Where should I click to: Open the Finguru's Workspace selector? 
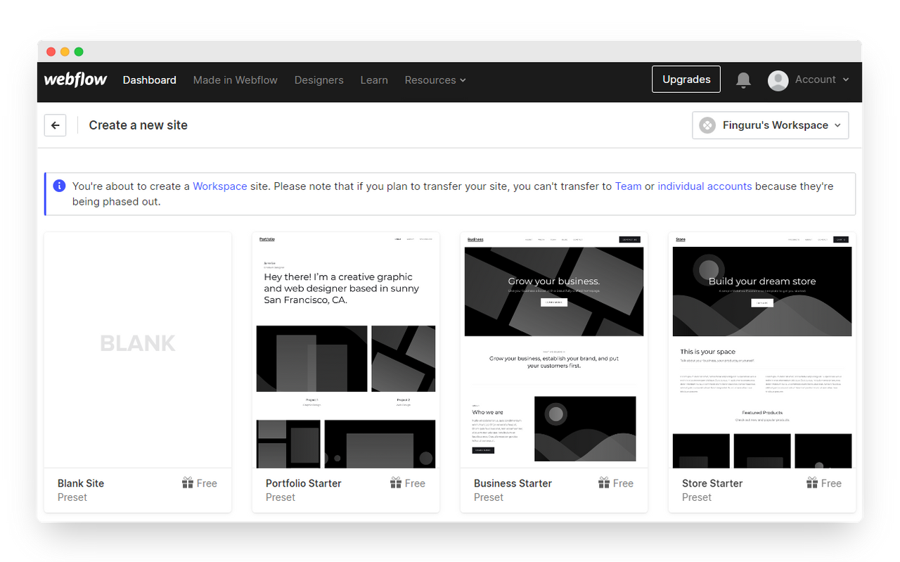pyautogui.click(x=771, y=125)
